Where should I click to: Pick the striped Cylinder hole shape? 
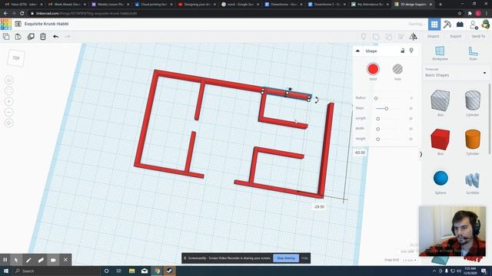(473, 100)
